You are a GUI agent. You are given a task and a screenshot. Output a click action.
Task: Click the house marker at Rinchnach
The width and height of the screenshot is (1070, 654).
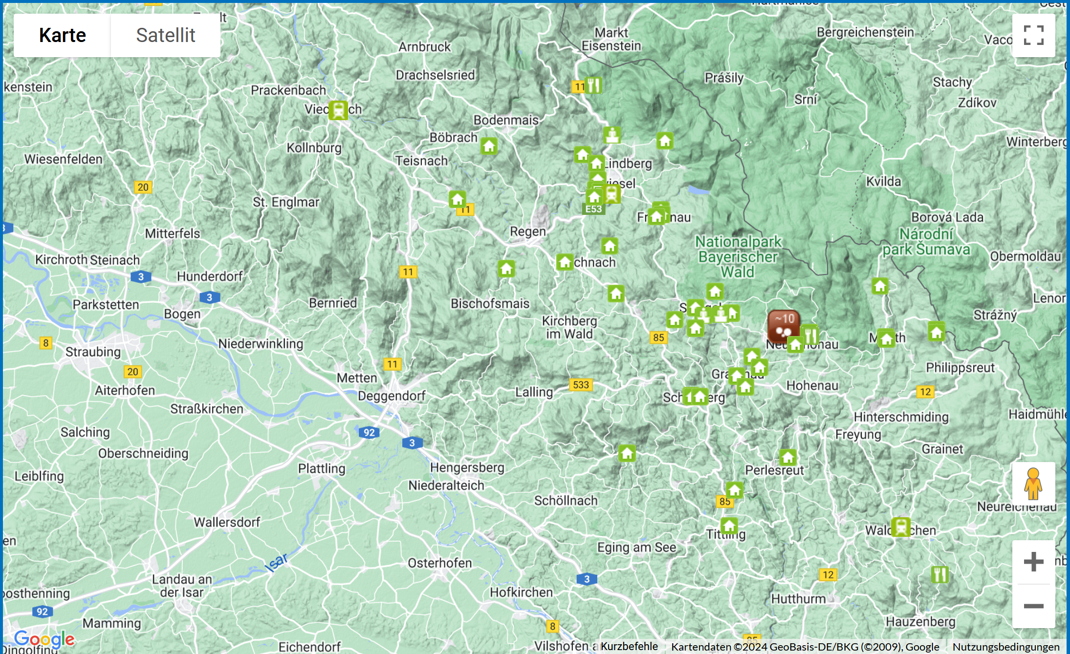pyautogui.click(x=565, y=262)
